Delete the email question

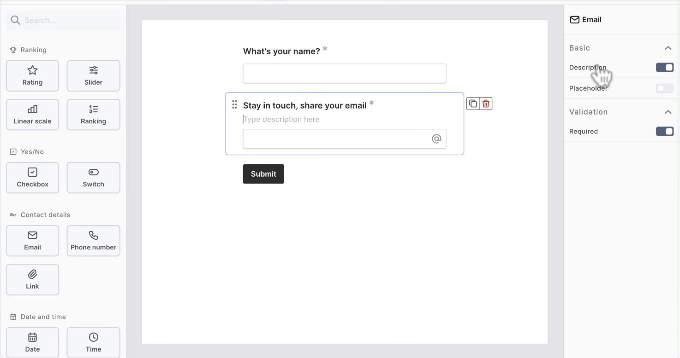(x=485, y=103)
